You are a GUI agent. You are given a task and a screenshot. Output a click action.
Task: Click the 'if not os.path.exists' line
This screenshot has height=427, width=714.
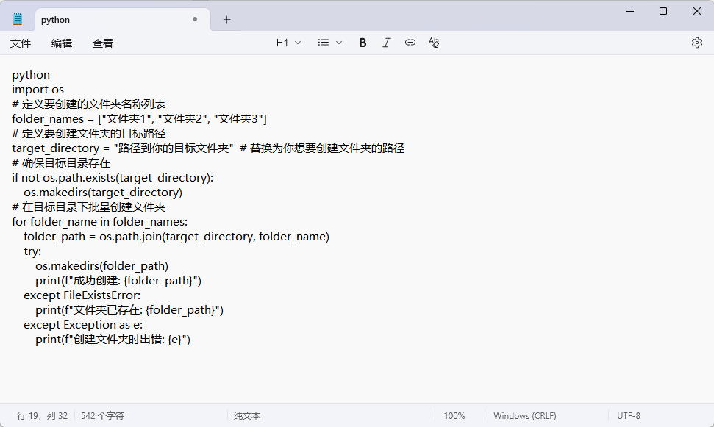(113, 178)
